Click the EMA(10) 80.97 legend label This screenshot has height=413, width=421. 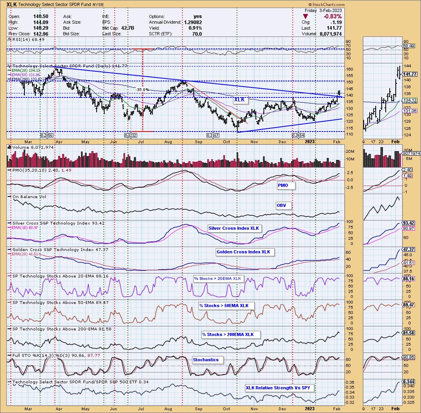tap(25, 228)
